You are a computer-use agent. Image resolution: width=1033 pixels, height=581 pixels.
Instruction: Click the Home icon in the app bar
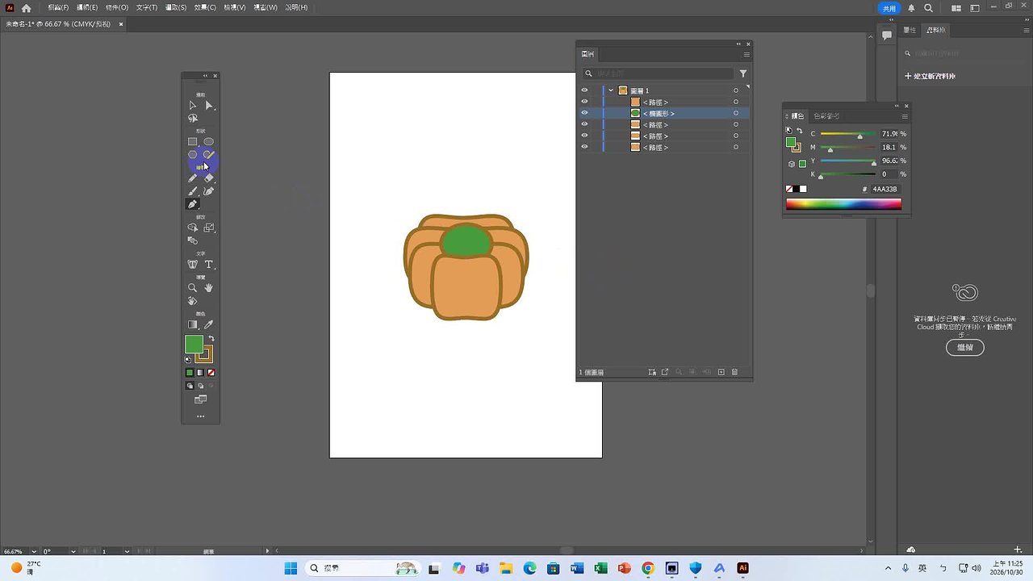pos(27,8)
